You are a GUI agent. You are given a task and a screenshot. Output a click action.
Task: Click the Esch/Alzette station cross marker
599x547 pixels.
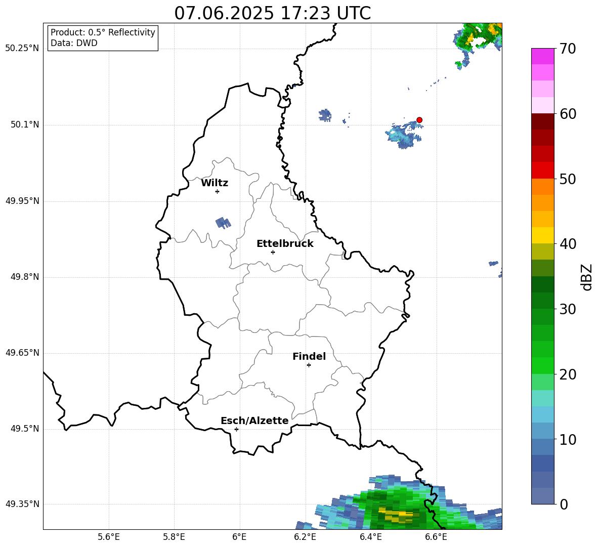coord(236,429)
